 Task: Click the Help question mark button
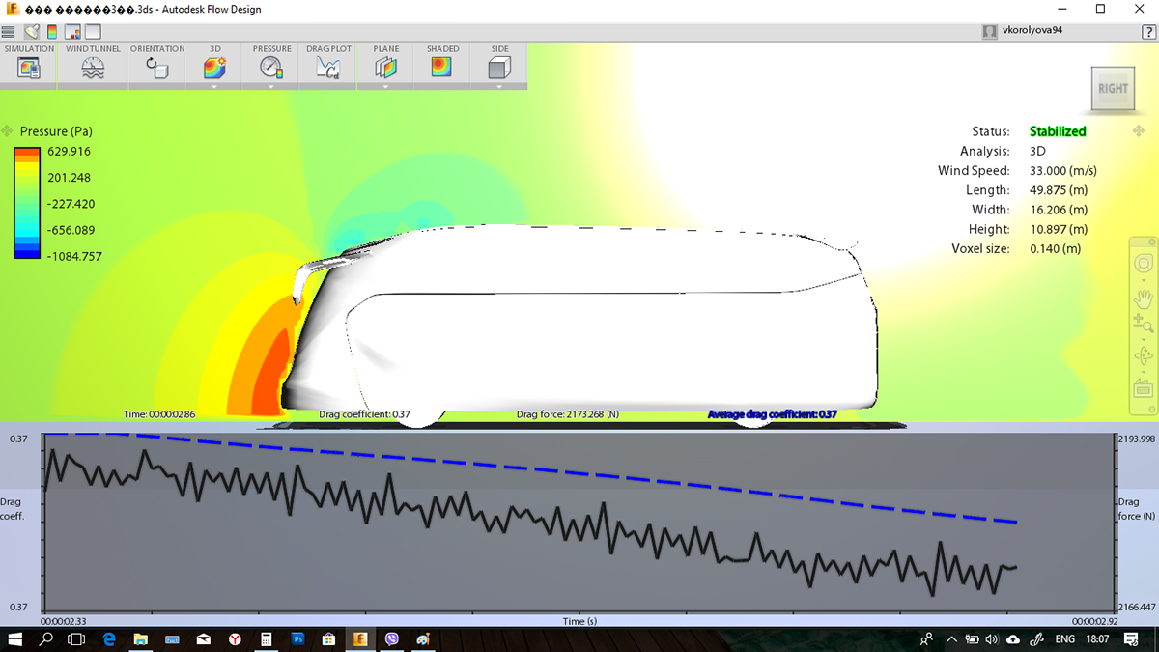[x=1148, y=30]
